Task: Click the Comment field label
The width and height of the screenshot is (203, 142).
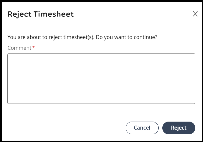Action: click(19, 48)
